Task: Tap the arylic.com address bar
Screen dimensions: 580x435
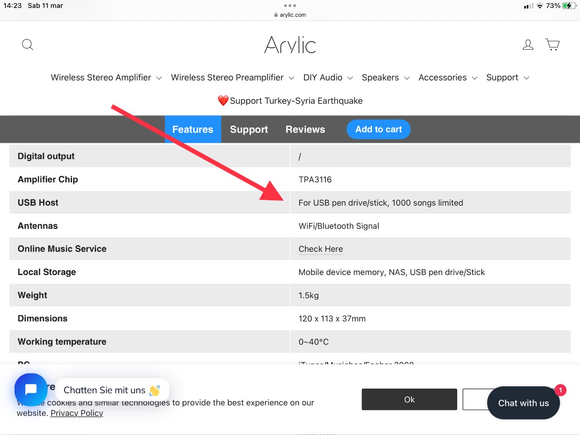Action: [x=290, y=14]
